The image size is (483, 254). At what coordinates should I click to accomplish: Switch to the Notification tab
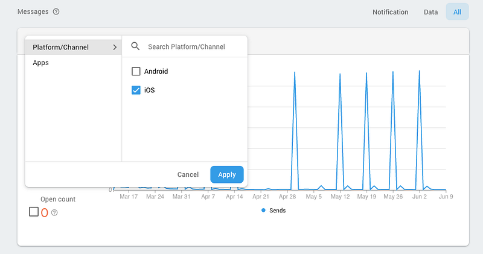(390, 12)
